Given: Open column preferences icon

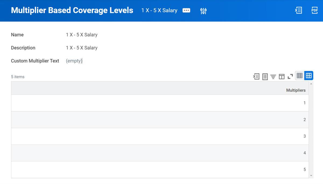Looking at the screenshot, I should [282, 77].
